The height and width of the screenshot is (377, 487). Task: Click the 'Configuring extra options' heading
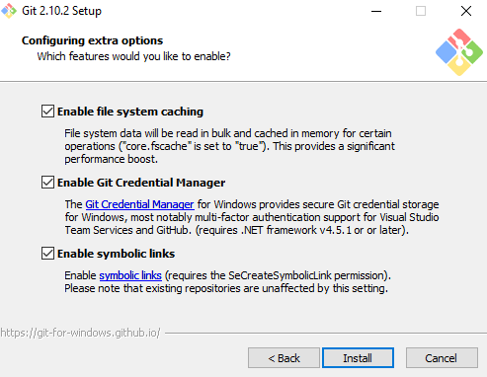tap(92, 40)
